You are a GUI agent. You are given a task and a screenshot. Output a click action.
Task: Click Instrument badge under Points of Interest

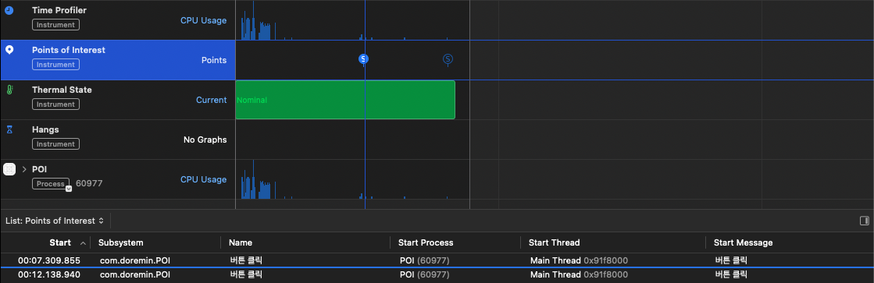[x=55, y=65]
